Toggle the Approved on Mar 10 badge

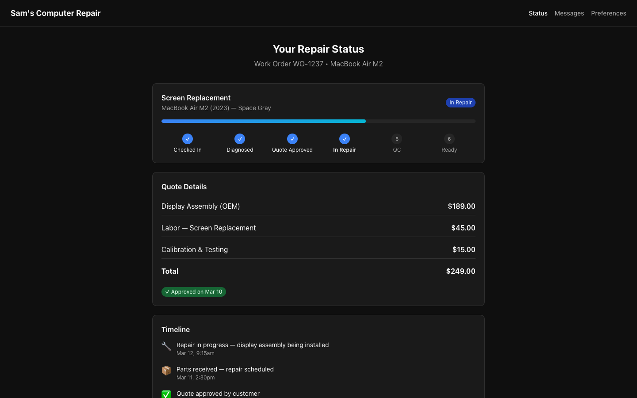tap(194, 292)
